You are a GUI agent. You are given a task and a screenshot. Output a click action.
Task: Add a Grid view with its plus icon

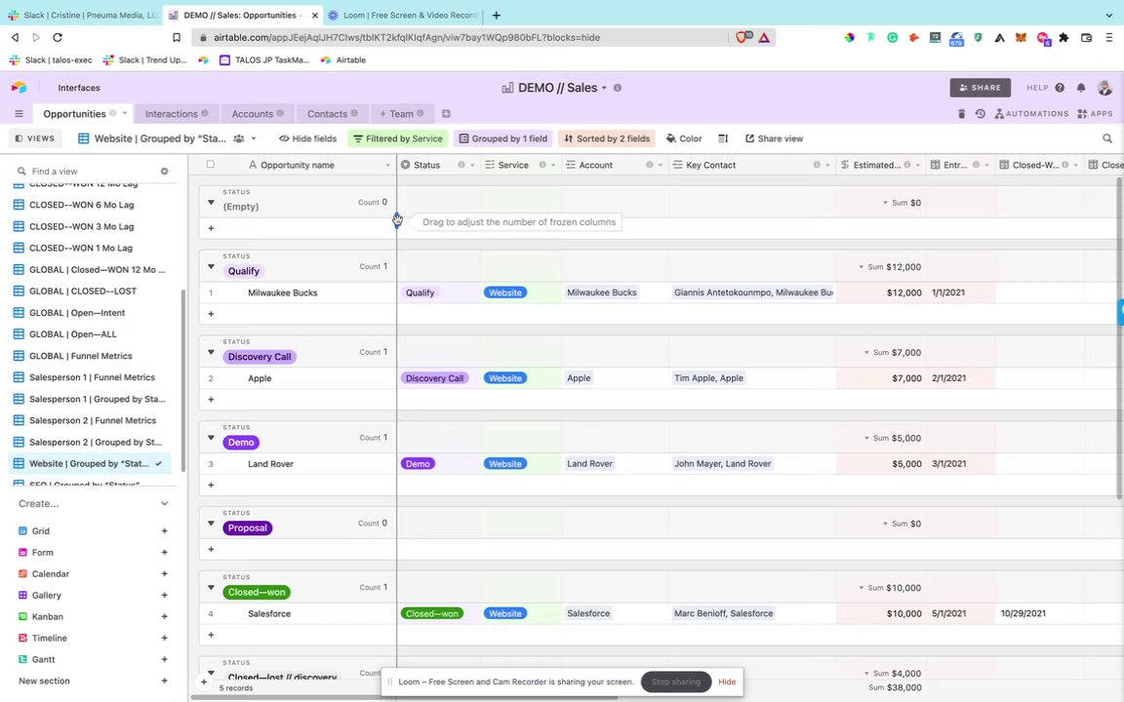coord(164,530)
